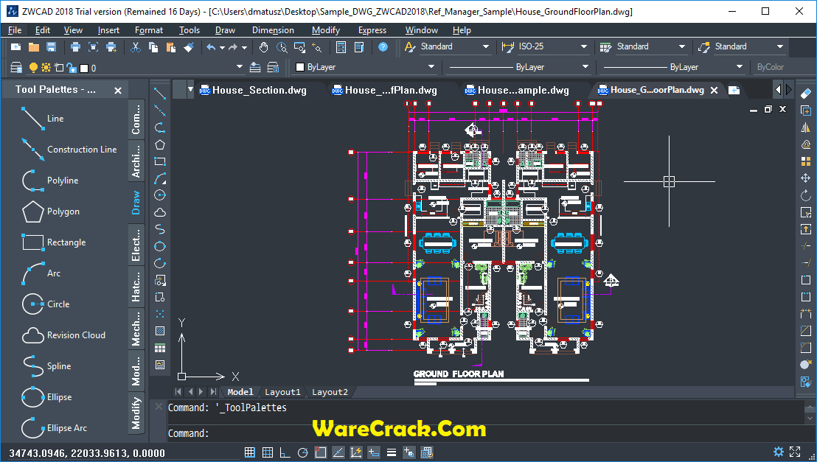This screenshot has height=462, width=817.
Task: Select Spline in the Tool Palettes
Action: click(x=46, y=366)
